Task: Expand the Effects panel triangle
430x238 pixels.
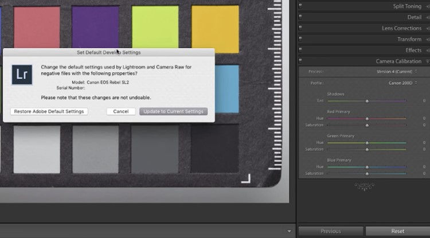Action: click(428, 50)
